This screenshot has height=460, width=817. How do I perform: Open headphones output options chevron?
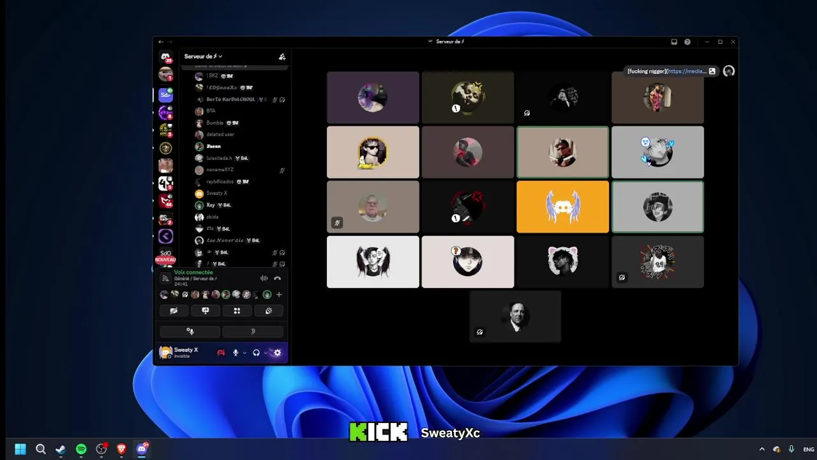(x=265, y=353)
